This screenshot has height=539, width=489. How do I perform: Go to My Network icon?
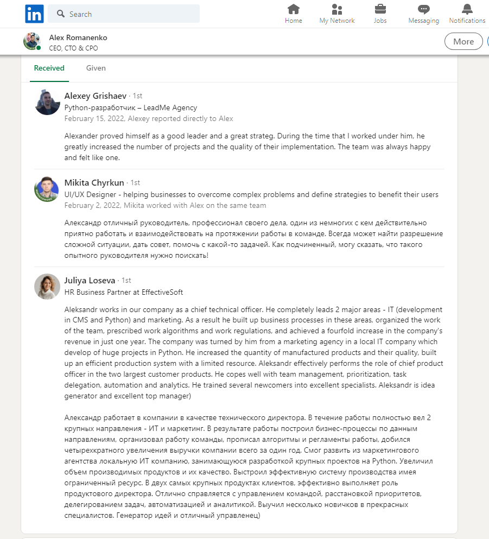(337, 9)
